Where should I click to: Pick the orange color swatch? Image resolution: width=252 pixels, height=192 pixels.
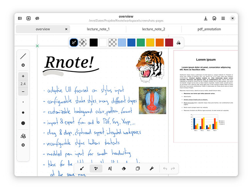click(160, 43)
